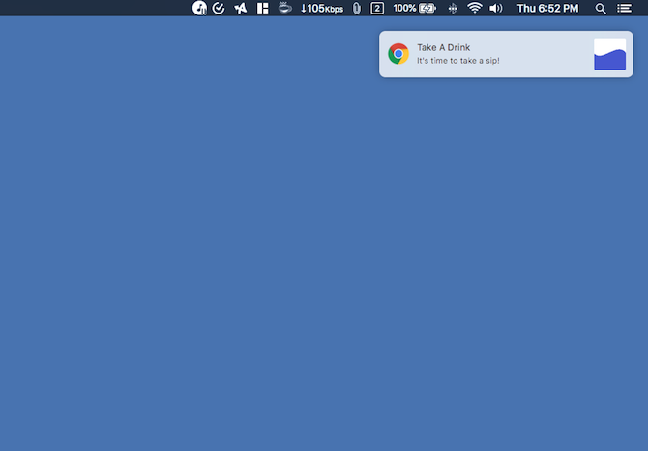
Task: Open the 100% battery status menu
Action: pos(415,9)
